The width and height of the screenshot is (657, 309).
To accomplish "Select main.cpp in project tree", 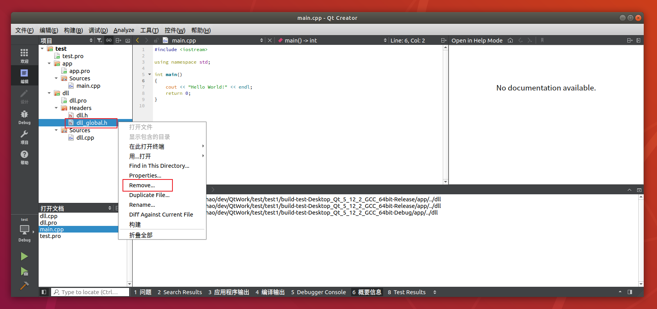I will click(x=88, y=86).
